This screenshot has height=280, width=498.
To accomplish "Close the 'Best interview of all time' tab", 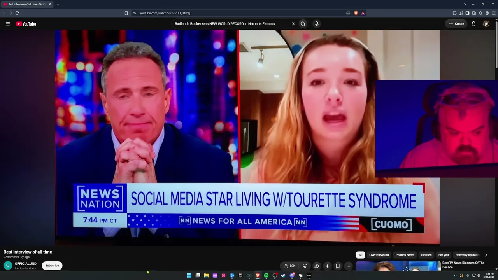I will [50, 4].
